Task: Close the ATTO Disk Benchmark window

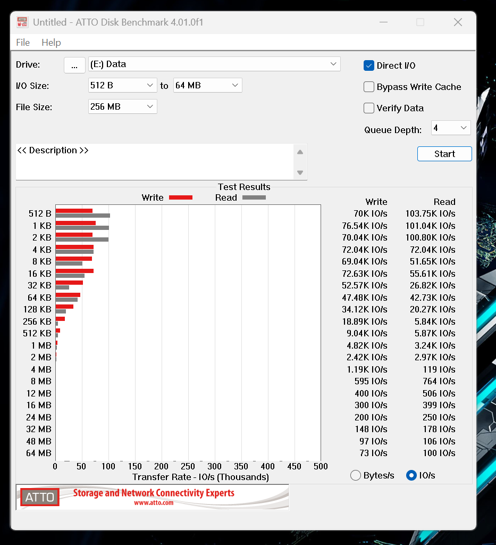Action: coord(458,22)
